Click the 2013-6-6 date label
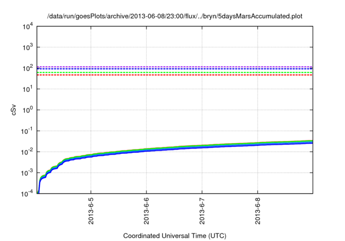Image resolution: width=345 pixels, height=241 pixels. (146, 211)
